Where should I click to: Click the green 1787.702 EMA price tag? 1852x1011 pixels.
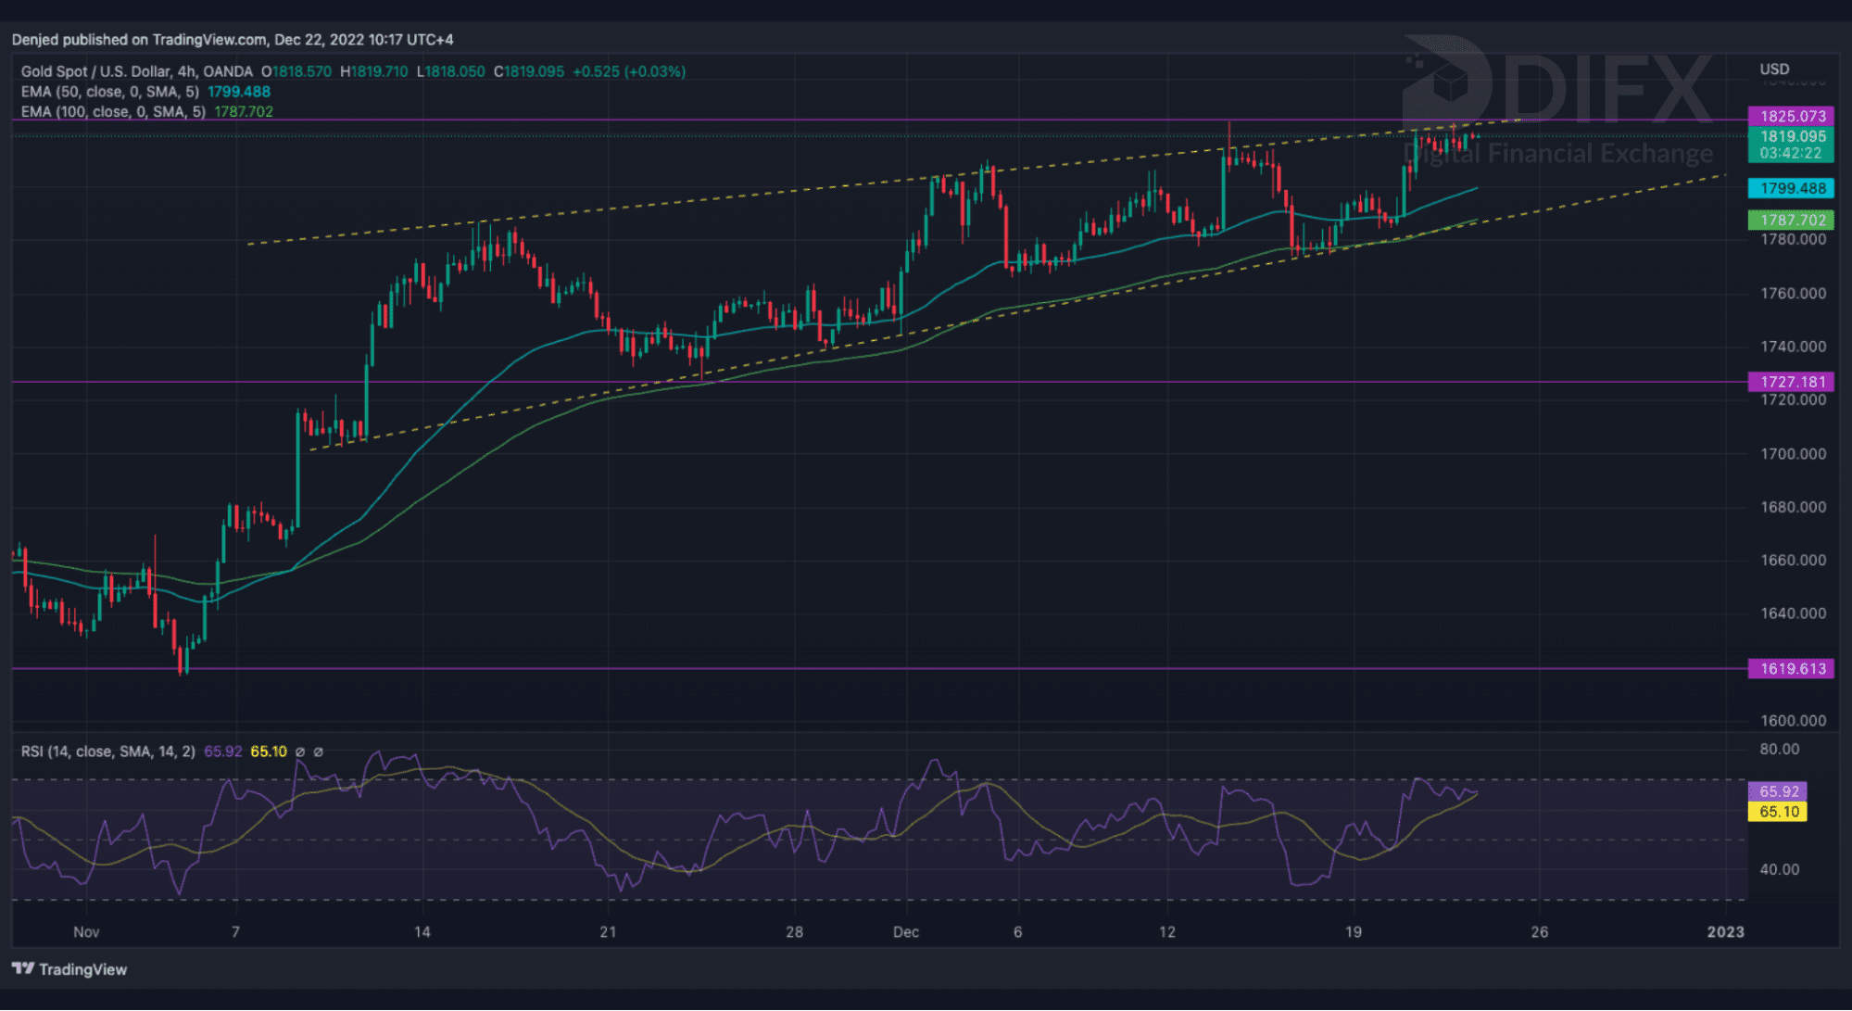pyautogui.click(x=1791, y=220)
